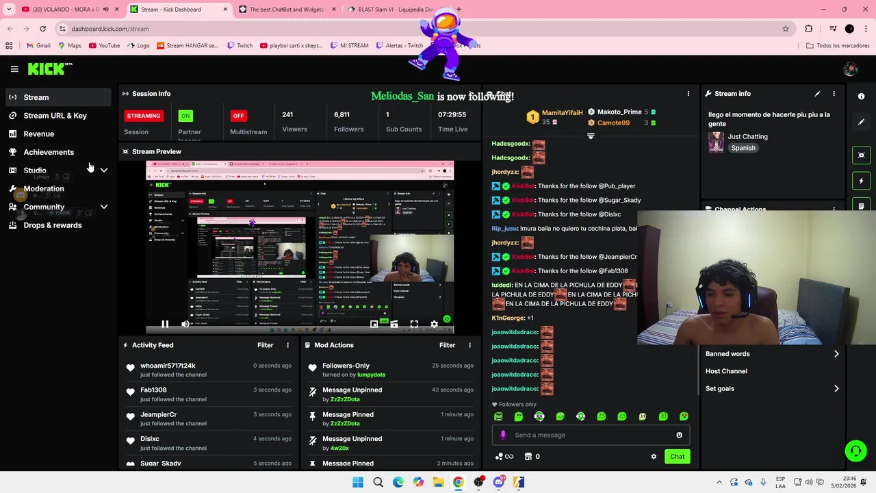Open Activity Feed options menu
Screen dimensions: 876x493
coord(287,345)
